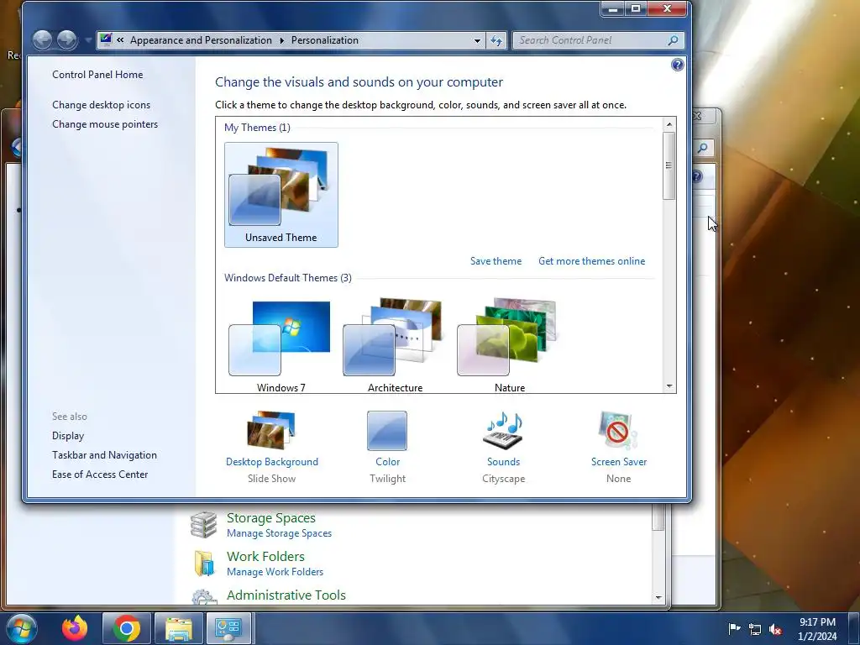Click the theme list scroll down arrow

[x=669, y=386]
